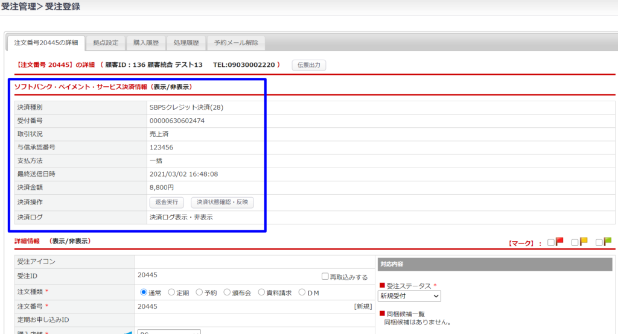Check the red flag mark checkbox
This screenshot has width=618, height=334.
click(x=551, y=242)
